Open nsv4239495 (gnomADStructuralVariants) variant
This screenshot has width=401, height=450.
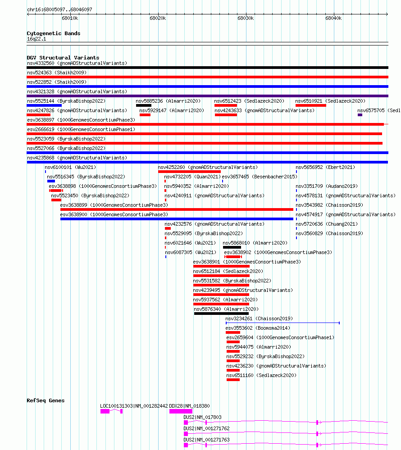pyautogui.click(x=243, y=291)
